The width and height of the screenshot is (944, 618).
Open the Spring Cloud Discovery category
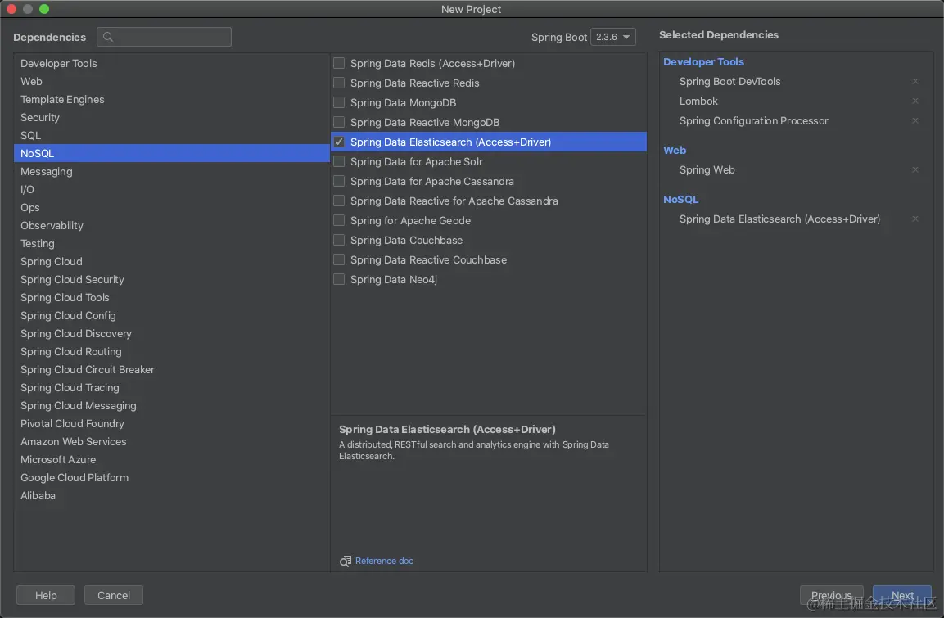coord(76,334)
